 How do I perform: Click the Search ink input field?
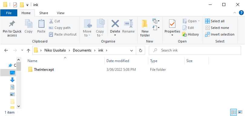click(x=195, y=50)
